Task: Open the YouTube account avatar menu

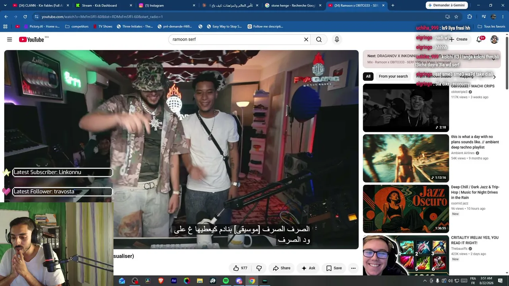Action: (494, 39)
